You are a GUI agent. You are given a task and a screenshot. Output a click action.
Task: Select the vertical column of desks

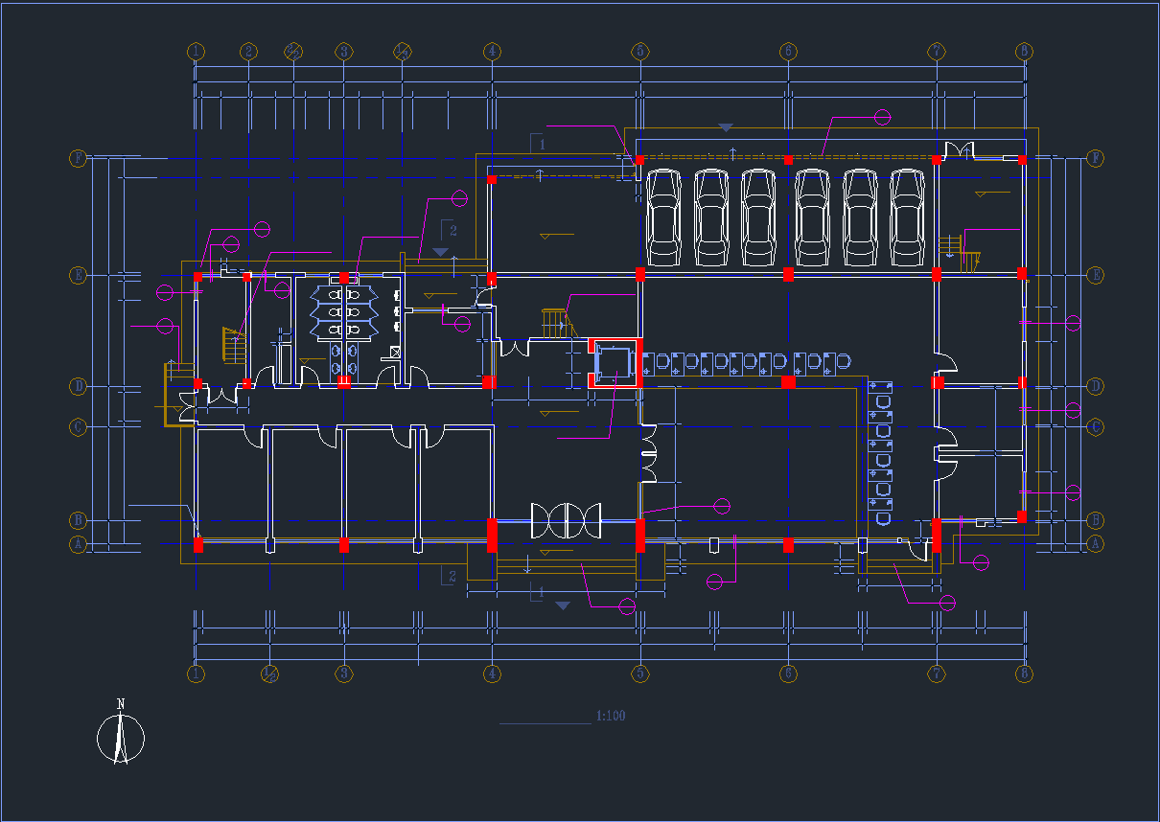(x=879, y=453)
